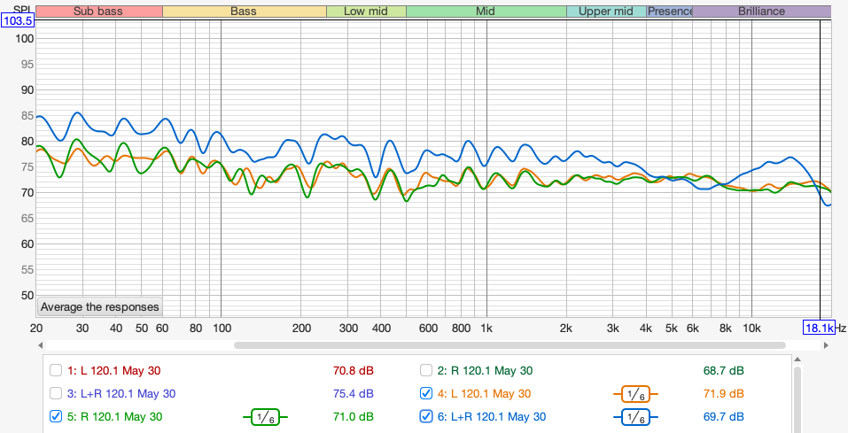
Task: Click the left arrow of the horizontal scrollbar
Action: [x=42, y=344]
